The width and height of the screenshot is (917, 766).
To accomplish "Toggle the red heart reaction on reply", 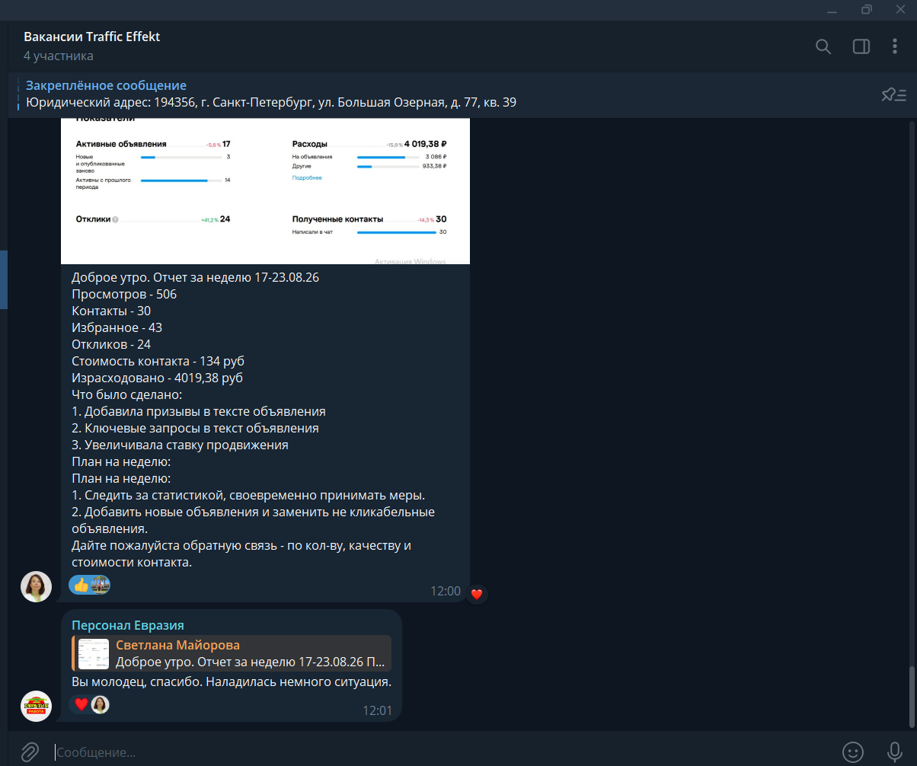I will click(90, 704).
